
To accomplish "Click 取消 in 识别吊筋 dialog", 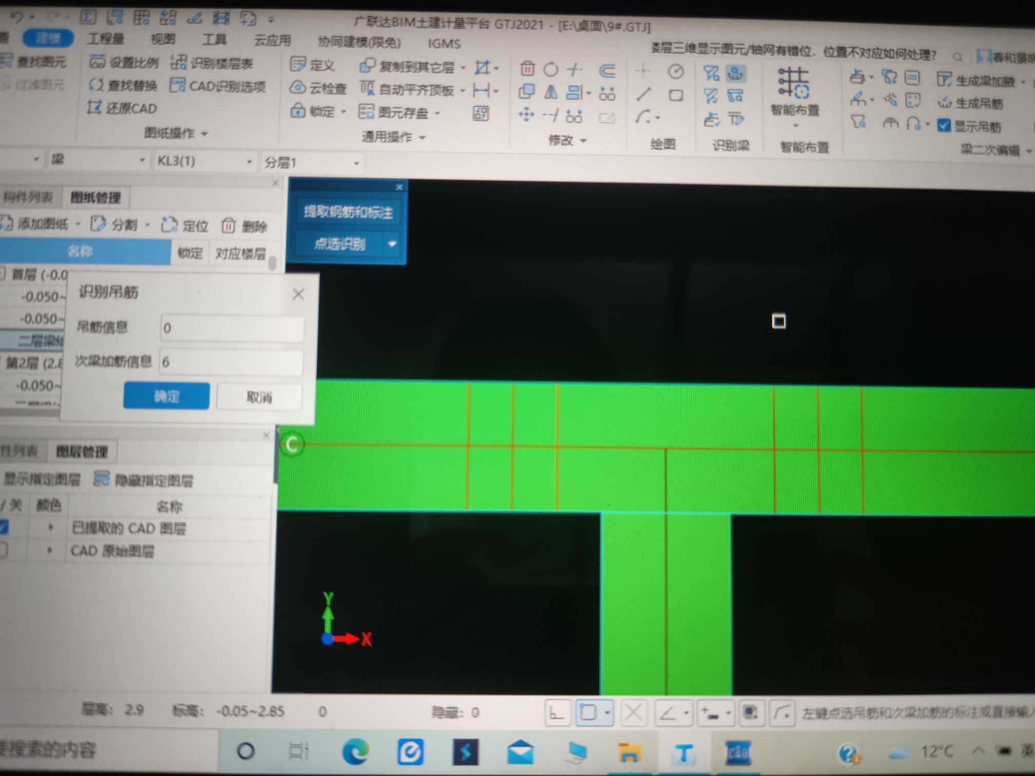I will click(x=259, y=397).
